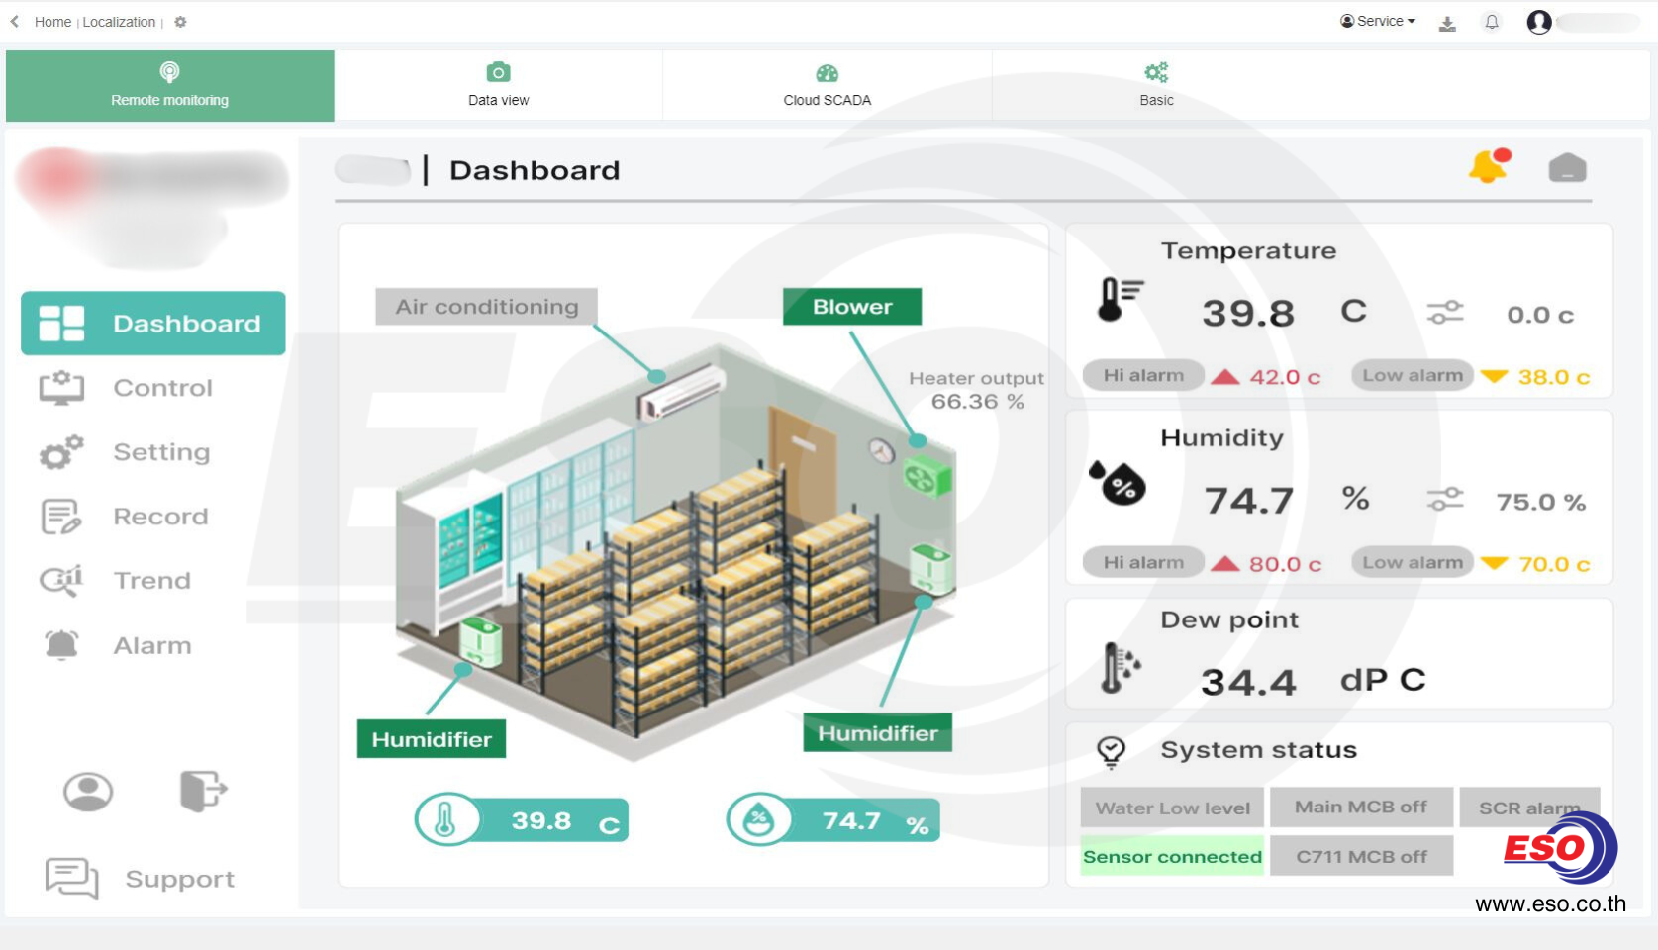This screenshot has width=1658, height=950.
Task: Click the gray home icon in dashboard header
Action: [1567, 168]
